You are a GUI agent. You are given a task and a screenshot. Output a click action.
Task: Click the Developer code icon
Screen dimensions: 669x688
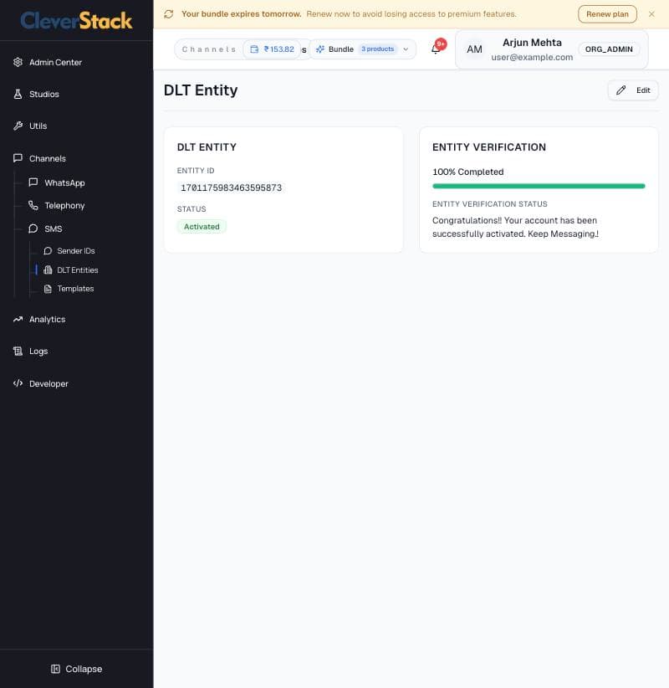pos(18,383)
